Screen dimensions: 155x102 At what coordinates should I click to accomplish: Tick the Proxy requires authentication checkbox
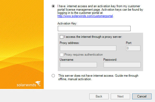click(61, 55)
